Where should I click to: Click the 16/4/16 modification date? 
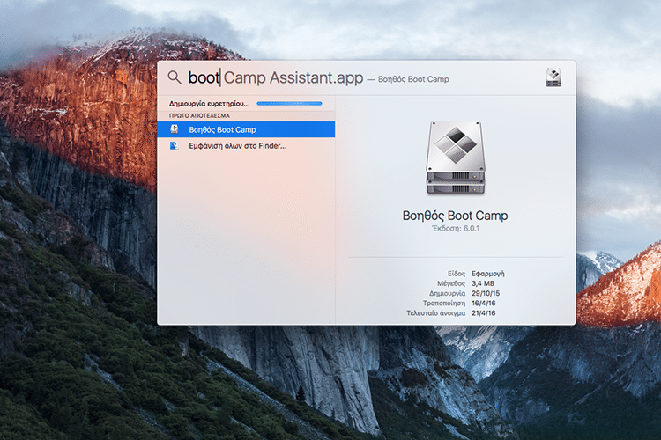(x=484, y=303)
